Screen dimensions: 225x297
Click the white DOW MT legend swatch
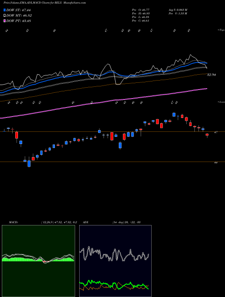(x=5, y=16)
